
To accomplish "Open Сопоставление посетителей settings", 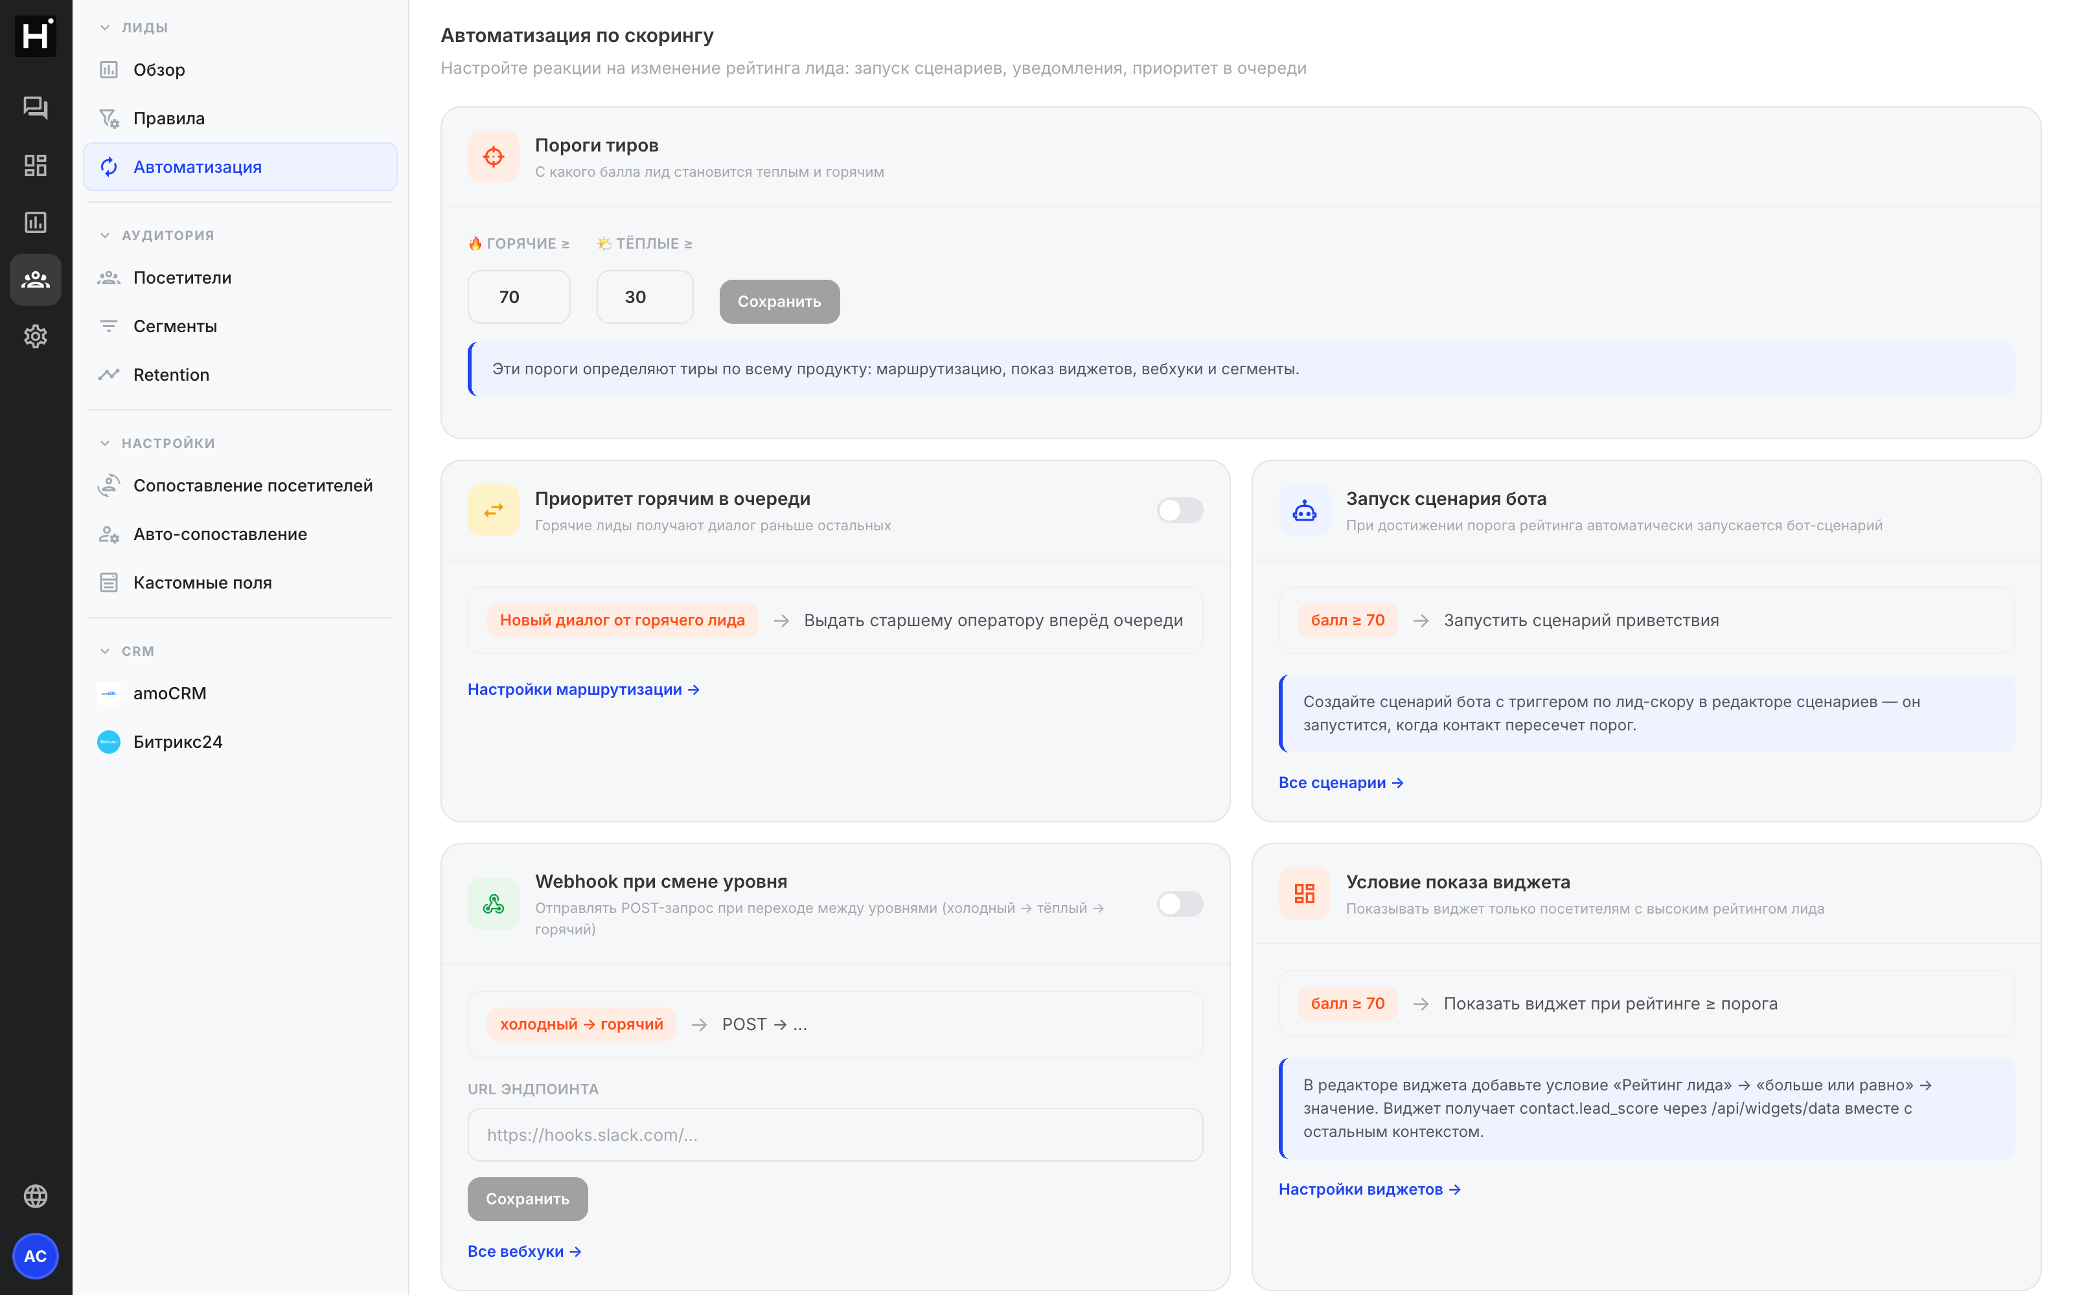I will pyautogui.click(x=240, y=486).
